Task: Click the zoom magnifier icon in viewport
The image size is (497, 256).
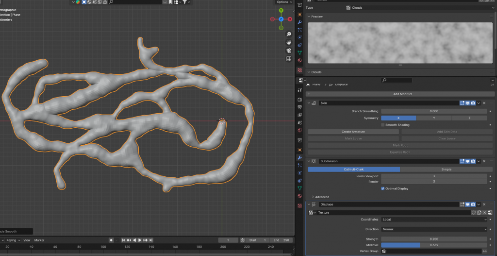Action: tap(289, 34)
